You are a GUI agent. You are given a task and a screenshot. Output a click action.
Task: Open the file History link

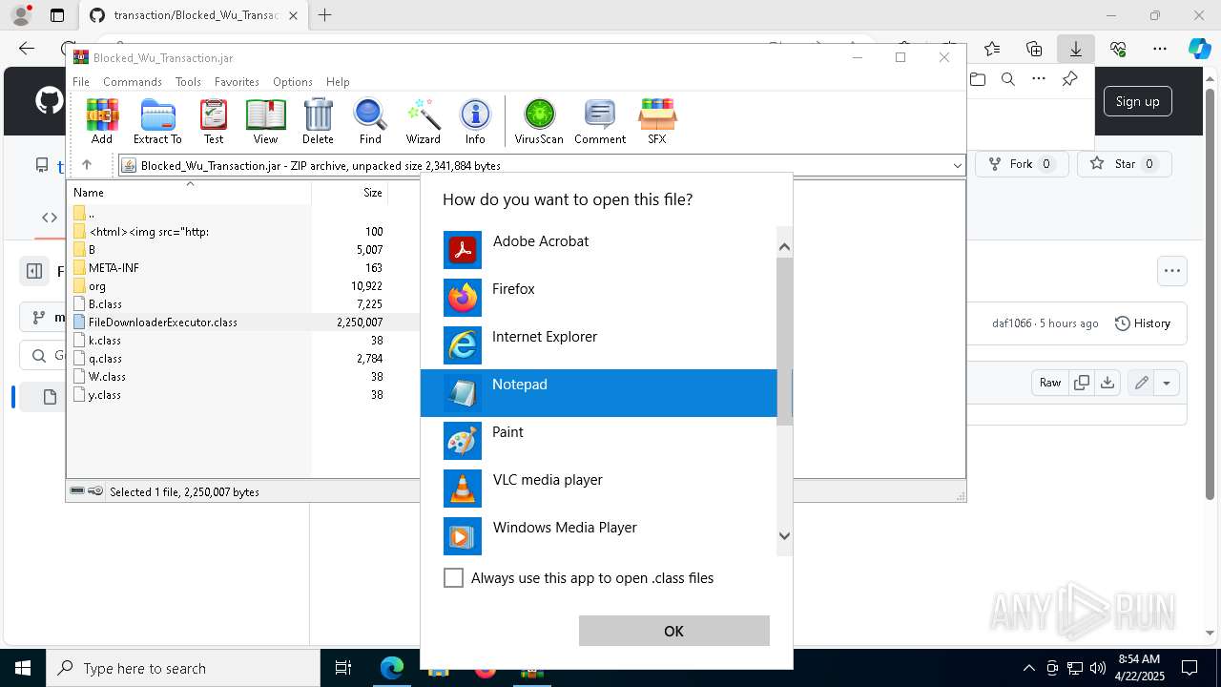[1143, 323]
